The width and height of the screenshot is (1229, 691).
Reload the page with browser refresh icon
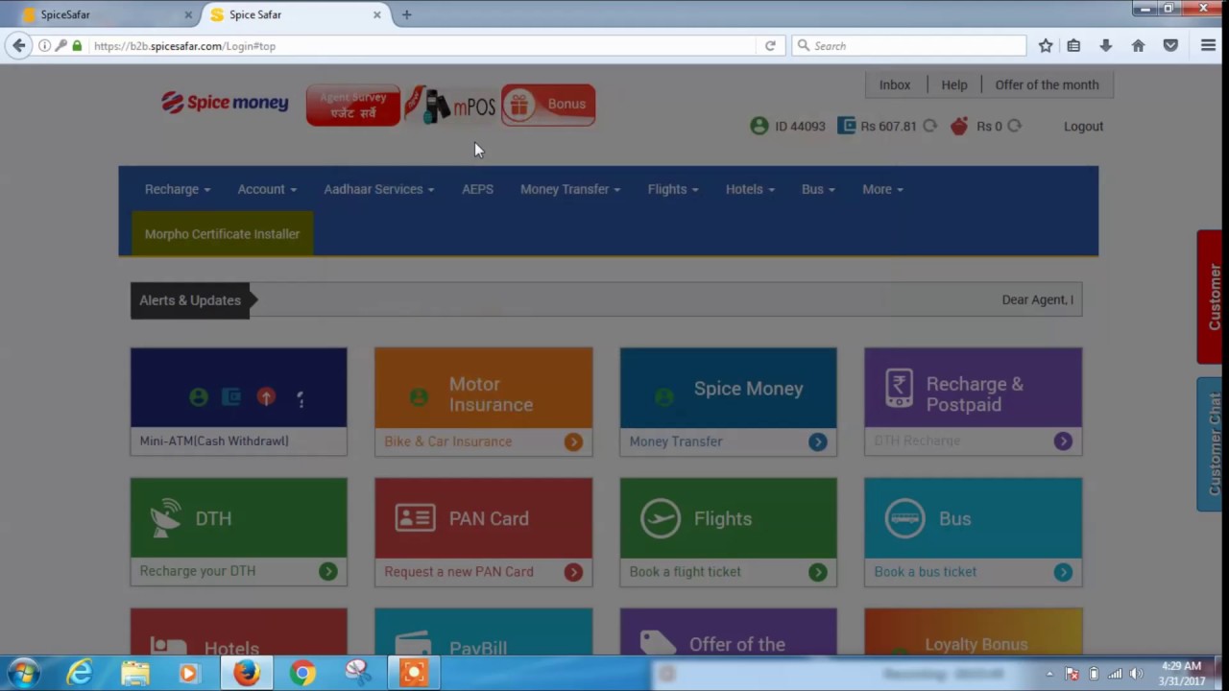coord(770,45)
